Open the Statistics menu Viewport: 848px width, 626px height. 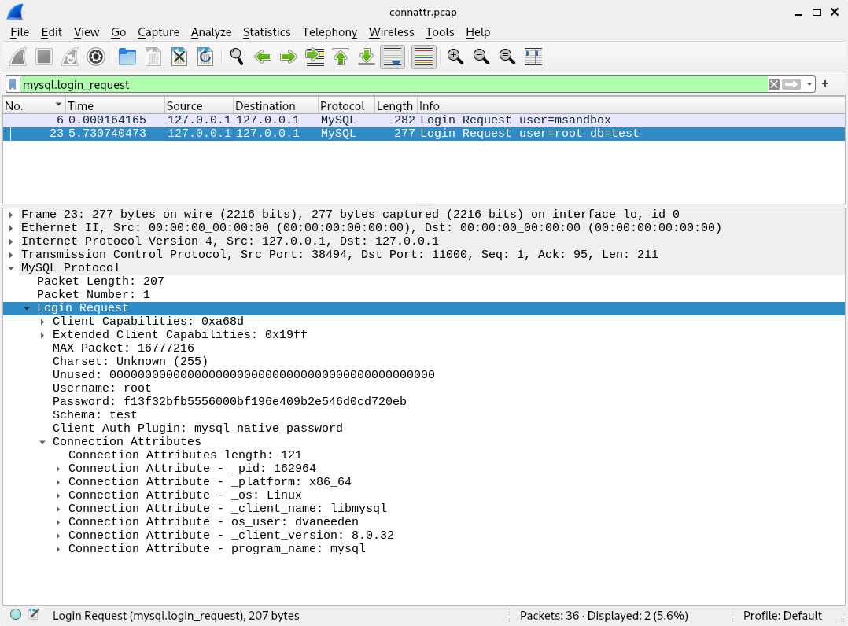[267, 32]
